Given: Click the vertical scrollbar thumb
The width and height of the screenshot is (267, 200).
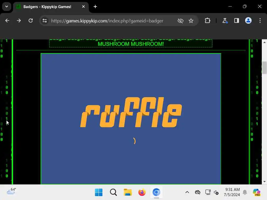Looking at the screenshot, I should [264, 68].
